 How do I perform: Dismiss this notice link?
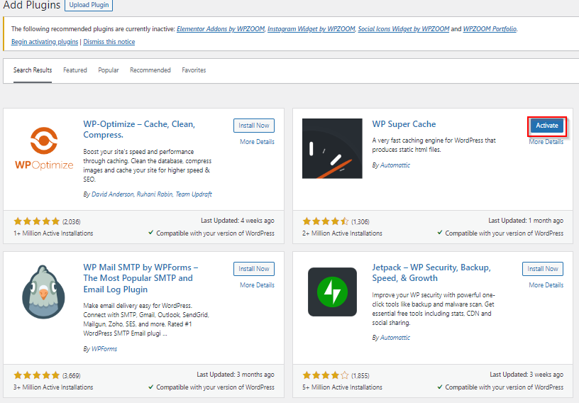[109, 42]
